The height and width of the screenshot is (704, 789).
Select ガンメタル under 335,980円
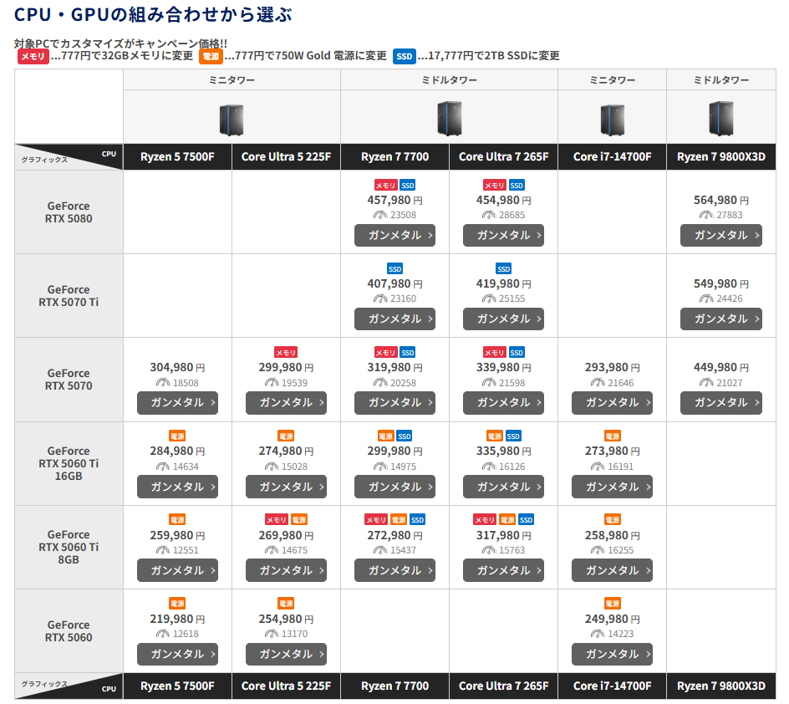pyautogui.click(x=503, y=487)
